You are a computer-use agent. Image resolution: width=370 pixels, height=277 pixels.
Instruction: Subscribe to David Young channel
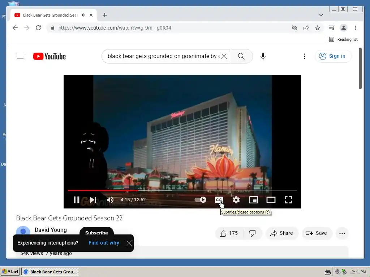coord(96,232)
